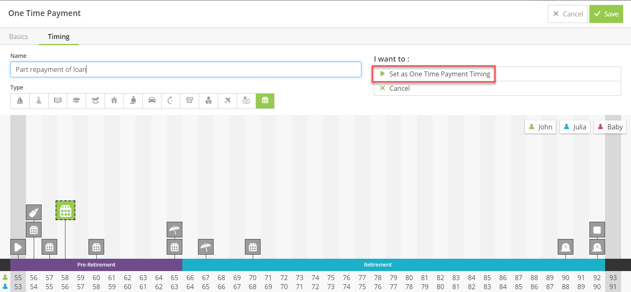Click the Pre-Retirement phase bar
Screen dimensions: 631x292
[x=96, y=264]
